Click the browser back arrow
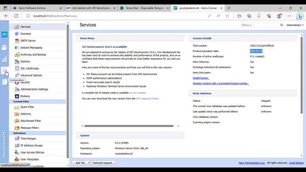The image size is (306, 172). pos(6,16)
